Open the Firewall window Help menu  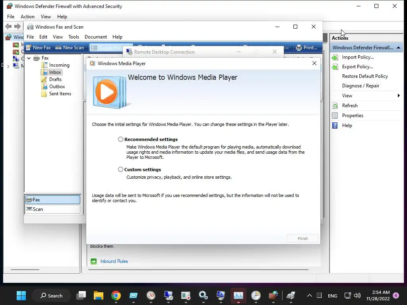click(62, 17)
